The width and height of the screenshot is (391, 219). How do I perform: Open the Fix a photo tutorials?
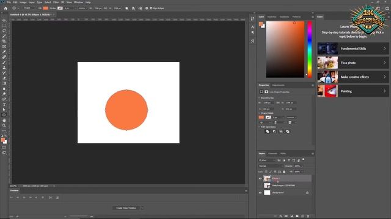[353, 63]
